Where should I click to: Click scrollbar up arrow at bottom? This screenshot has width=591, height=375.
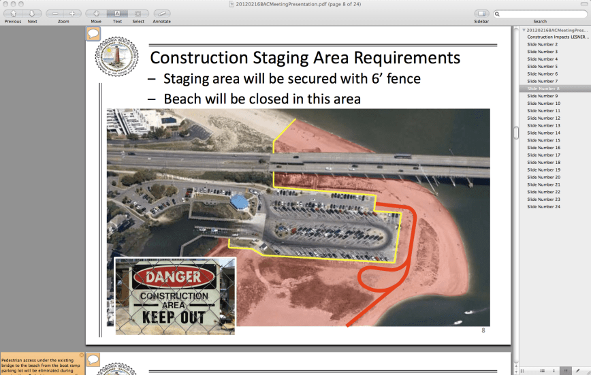(x=516, y=366)
